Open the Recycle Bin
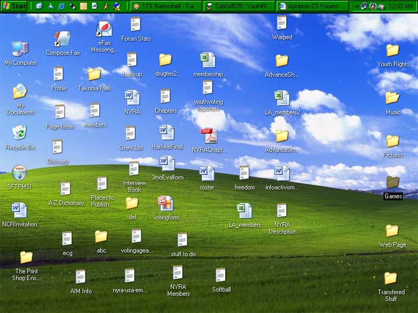The width and height of the screenshot is (418, 313). pos(20,133)
